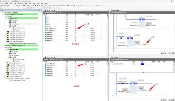Click the Stop icon in the toolbar
Image resolution: width=175 pixels, height=101 pixels.
78,6
